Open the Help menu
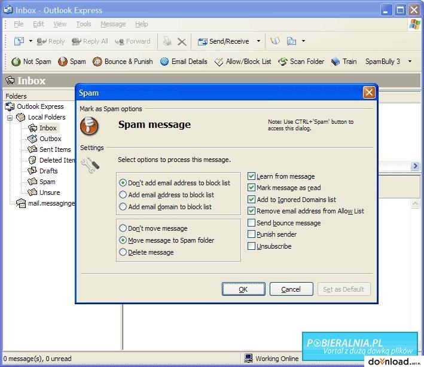The height and width of the screenshot is (367, 424). point(141,25)
